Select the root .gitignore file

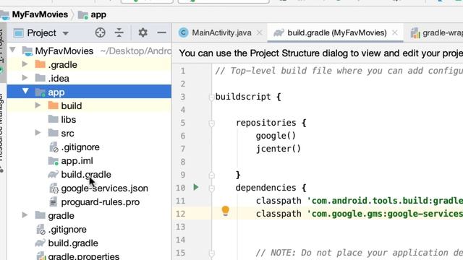pos(67,230)
